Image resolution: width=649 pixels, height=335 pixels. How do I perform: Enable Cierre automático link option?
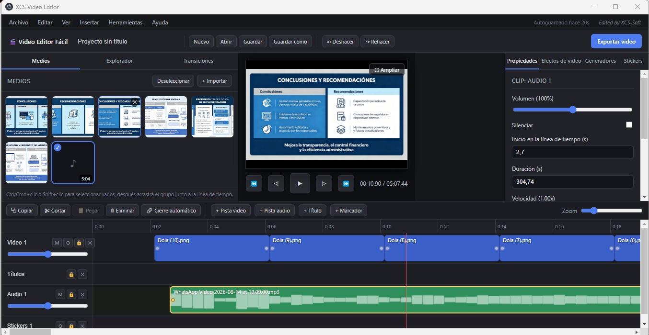(x=171, y=211)
